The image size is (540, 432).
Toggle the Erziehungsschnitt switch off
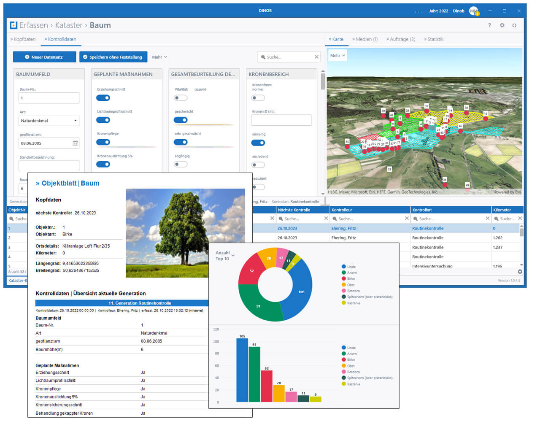pos(103,98)
